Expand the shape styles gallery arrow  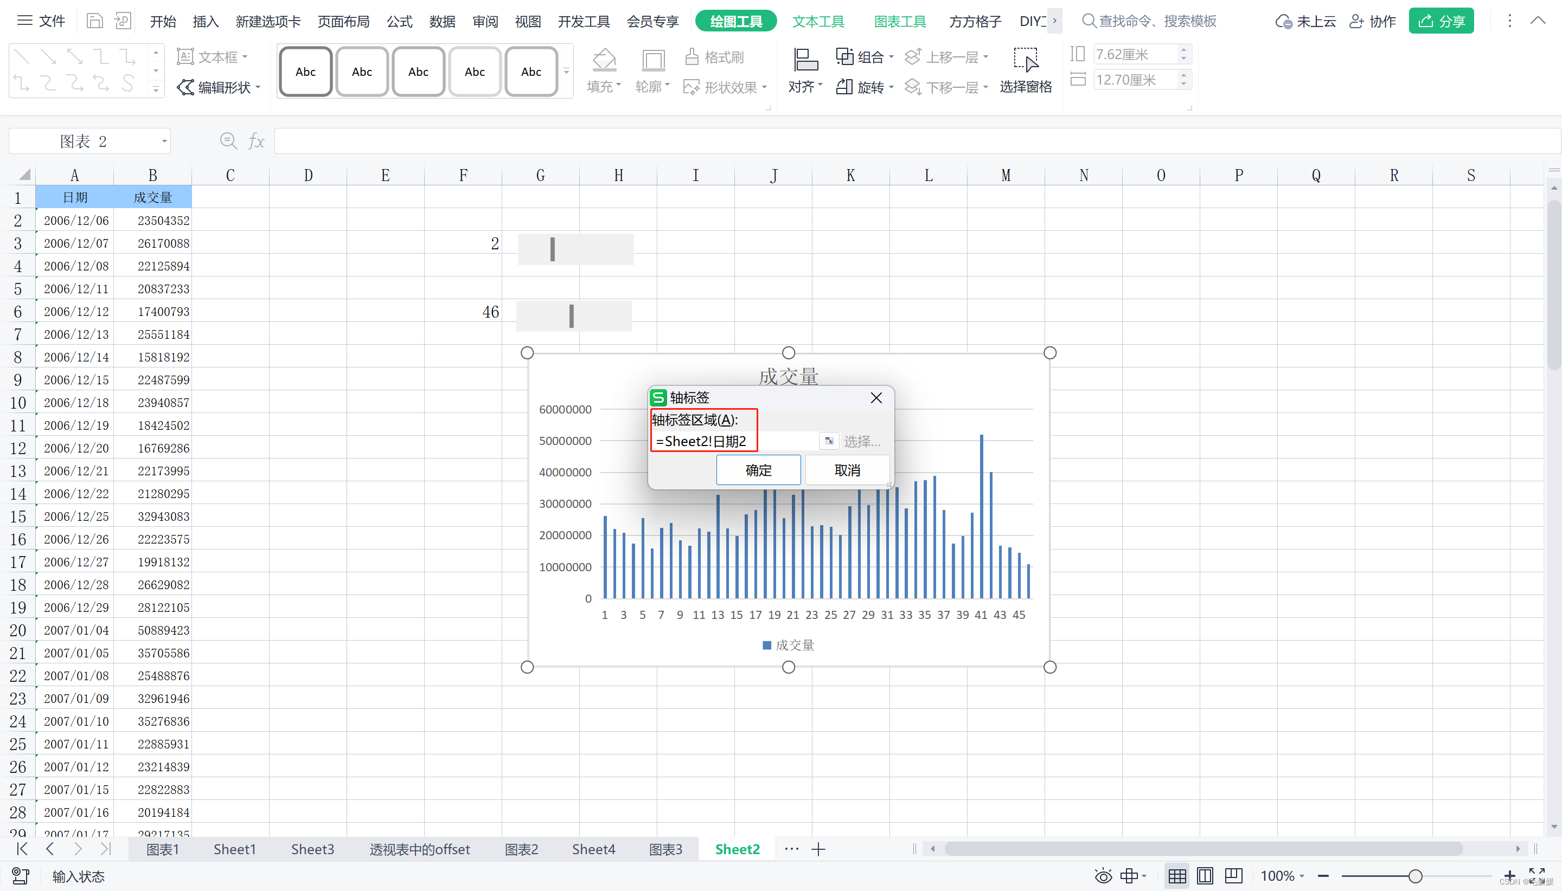[566, 72]
